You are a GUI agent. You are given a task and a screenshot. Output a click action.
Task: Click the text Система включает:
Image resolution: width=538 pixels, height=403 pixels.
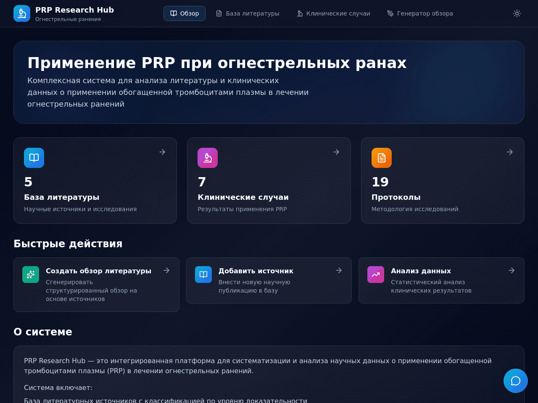58,388
